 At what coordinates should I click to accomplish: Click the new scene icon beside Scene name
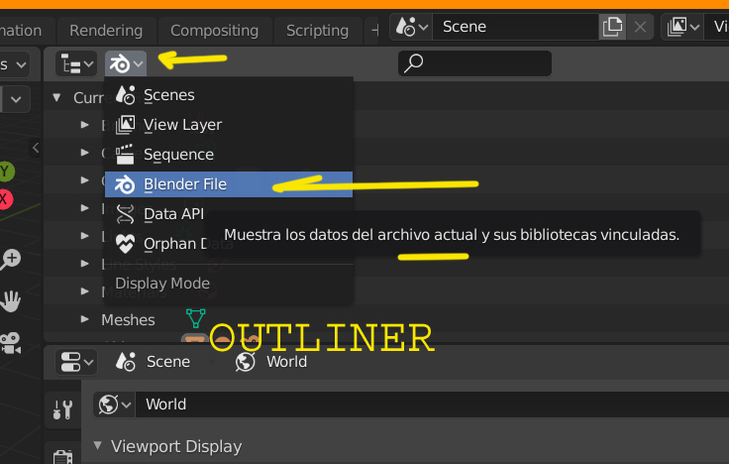pyautogui.click(x=613, y=27)
